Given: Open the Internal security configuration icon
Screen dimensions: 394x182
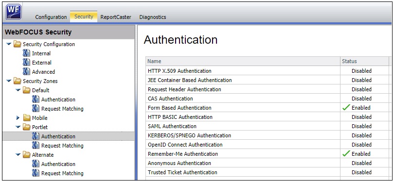Looking at the screenshot, I should coord(26,53).
